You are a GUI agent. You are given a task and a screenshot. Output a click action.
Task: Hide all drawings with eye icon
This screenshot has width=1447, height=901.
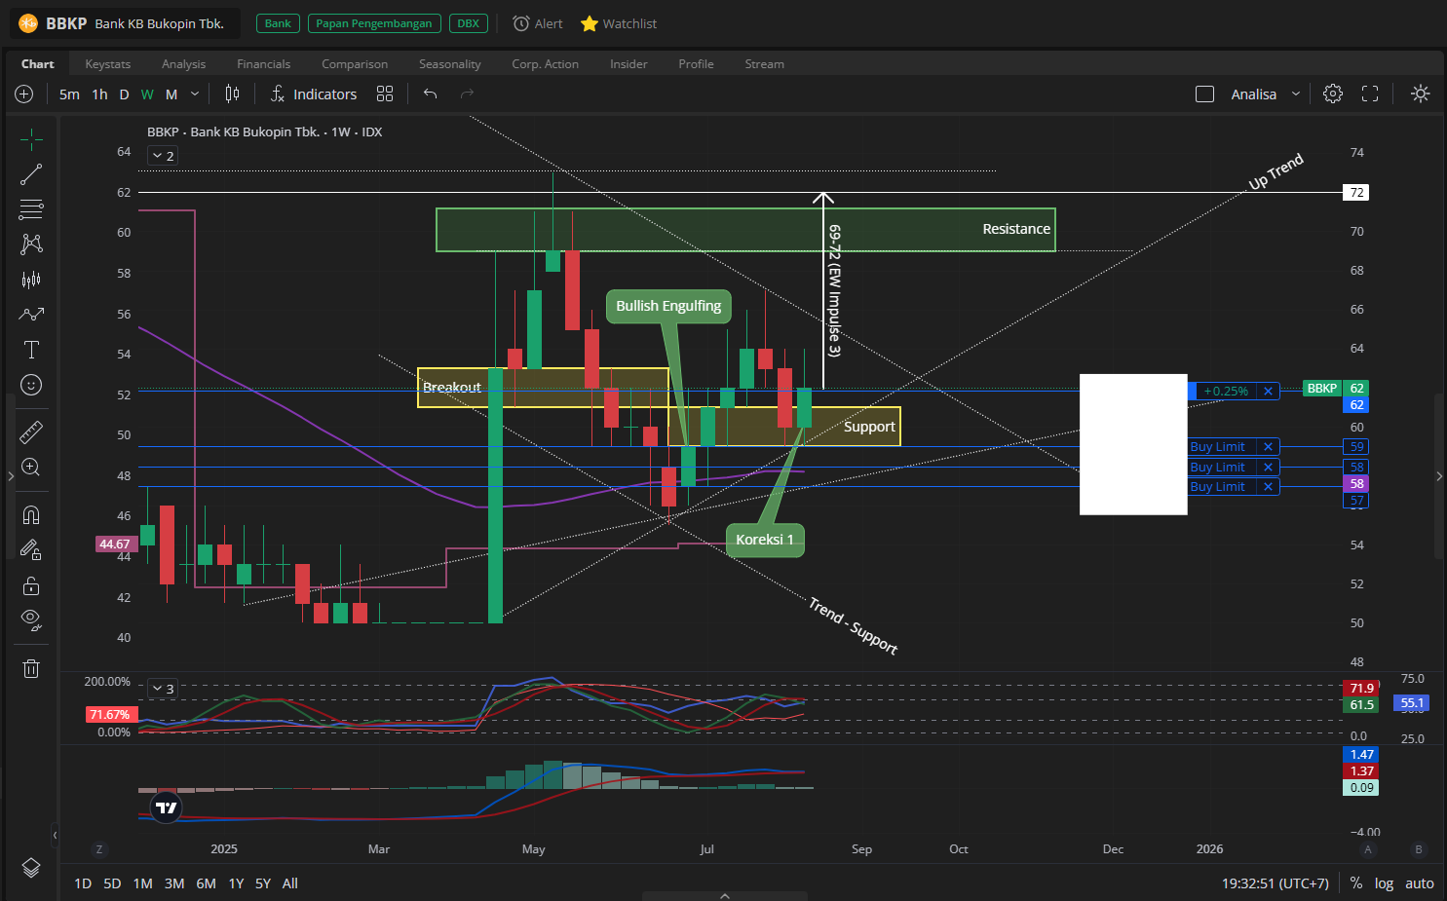(x=31, y=619)
